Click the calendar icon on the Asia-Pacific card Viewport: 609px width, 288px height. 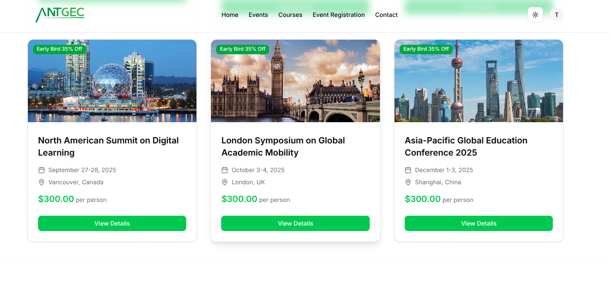[x=407, y=170]
